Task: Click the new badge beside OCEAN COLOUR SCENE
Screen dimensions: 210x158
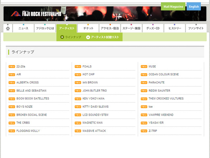Action: [x=144, y=75]
